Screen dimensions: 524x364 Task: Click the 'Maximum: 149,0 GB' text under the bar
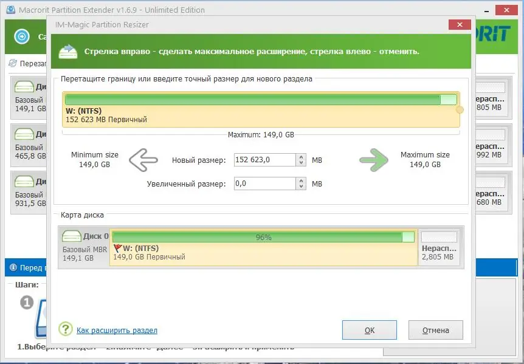point(261,135)
